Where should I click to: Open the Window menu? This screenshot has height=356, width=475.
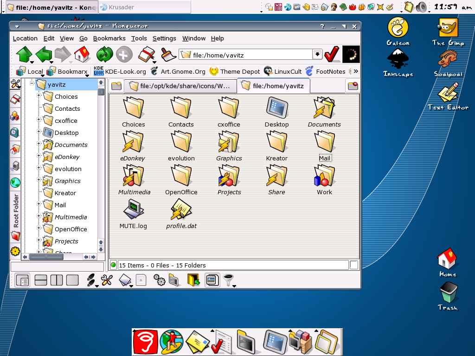(194, 38)
